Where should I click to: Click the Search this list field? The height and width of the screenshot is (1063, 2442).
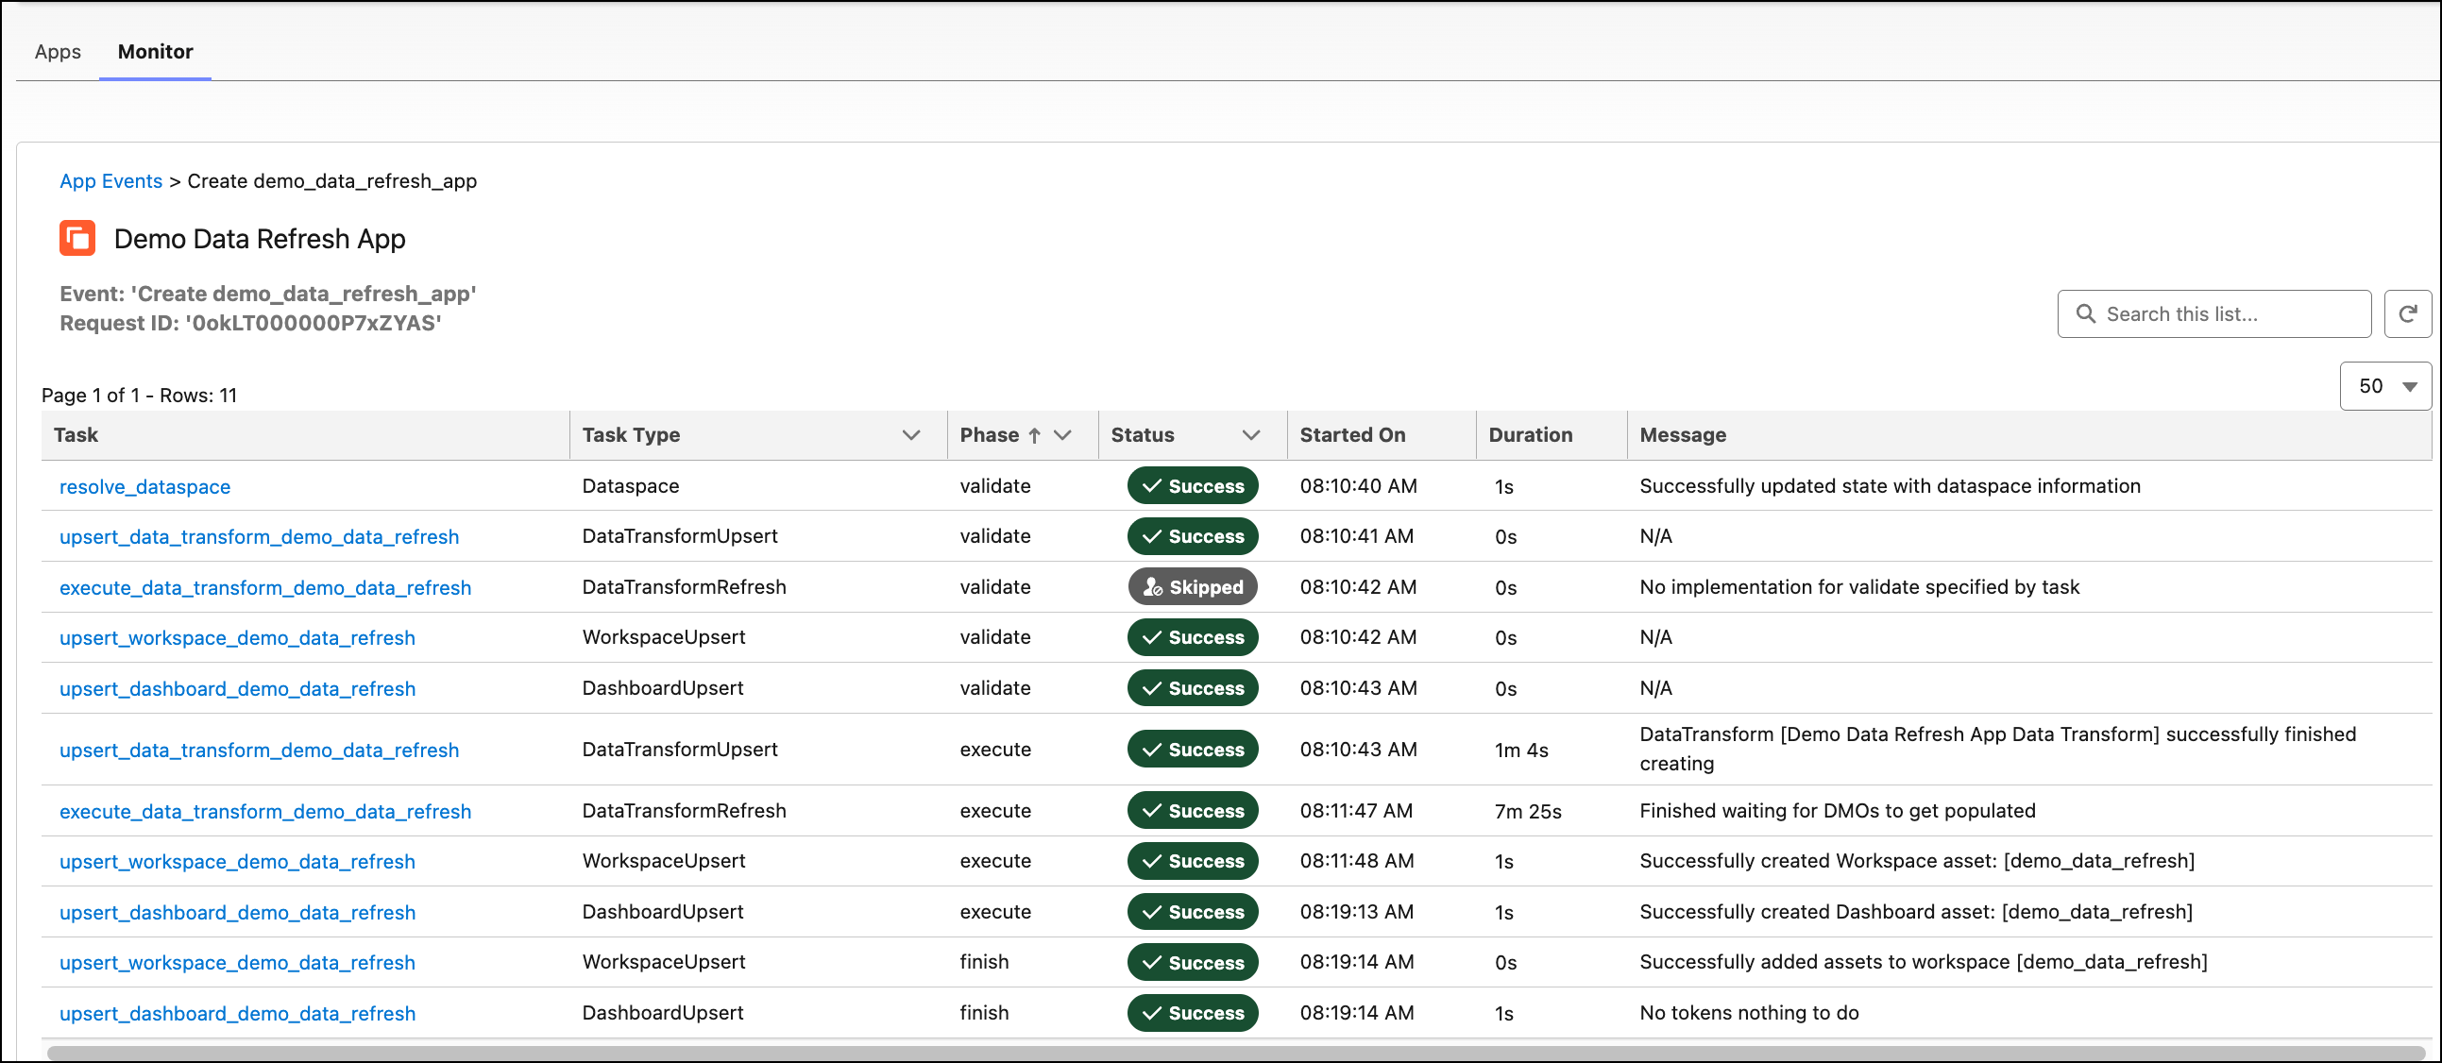(x=2214, y=313)
